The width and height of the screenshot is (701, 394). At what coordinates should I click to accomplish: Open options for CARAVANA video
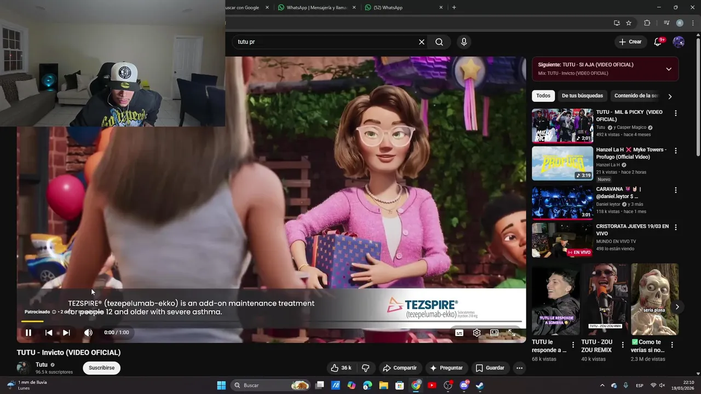pyautogui.click(x=675, y=190)
